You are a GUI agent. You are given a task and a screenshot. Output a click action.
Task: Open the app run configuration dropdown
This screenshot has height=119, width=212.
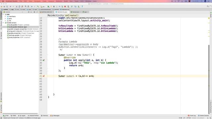click(43, 7)
